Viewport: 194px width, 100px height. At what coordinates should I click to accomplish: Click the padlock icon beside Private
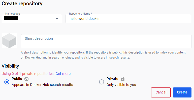tap(123, 79)
